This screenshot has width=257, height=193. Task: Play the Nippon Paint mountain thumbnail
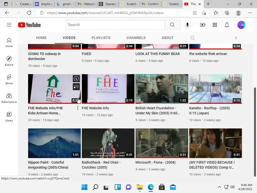[54, 143]
